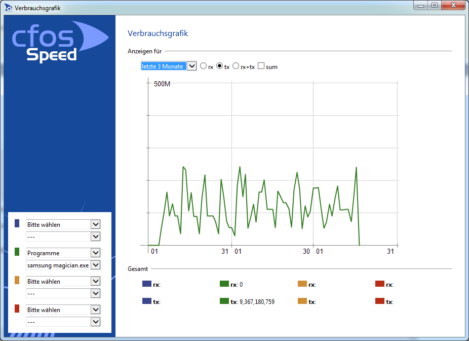Click the green rx swatch in Gesamt
Screen dimensions: 469x341
224,284
